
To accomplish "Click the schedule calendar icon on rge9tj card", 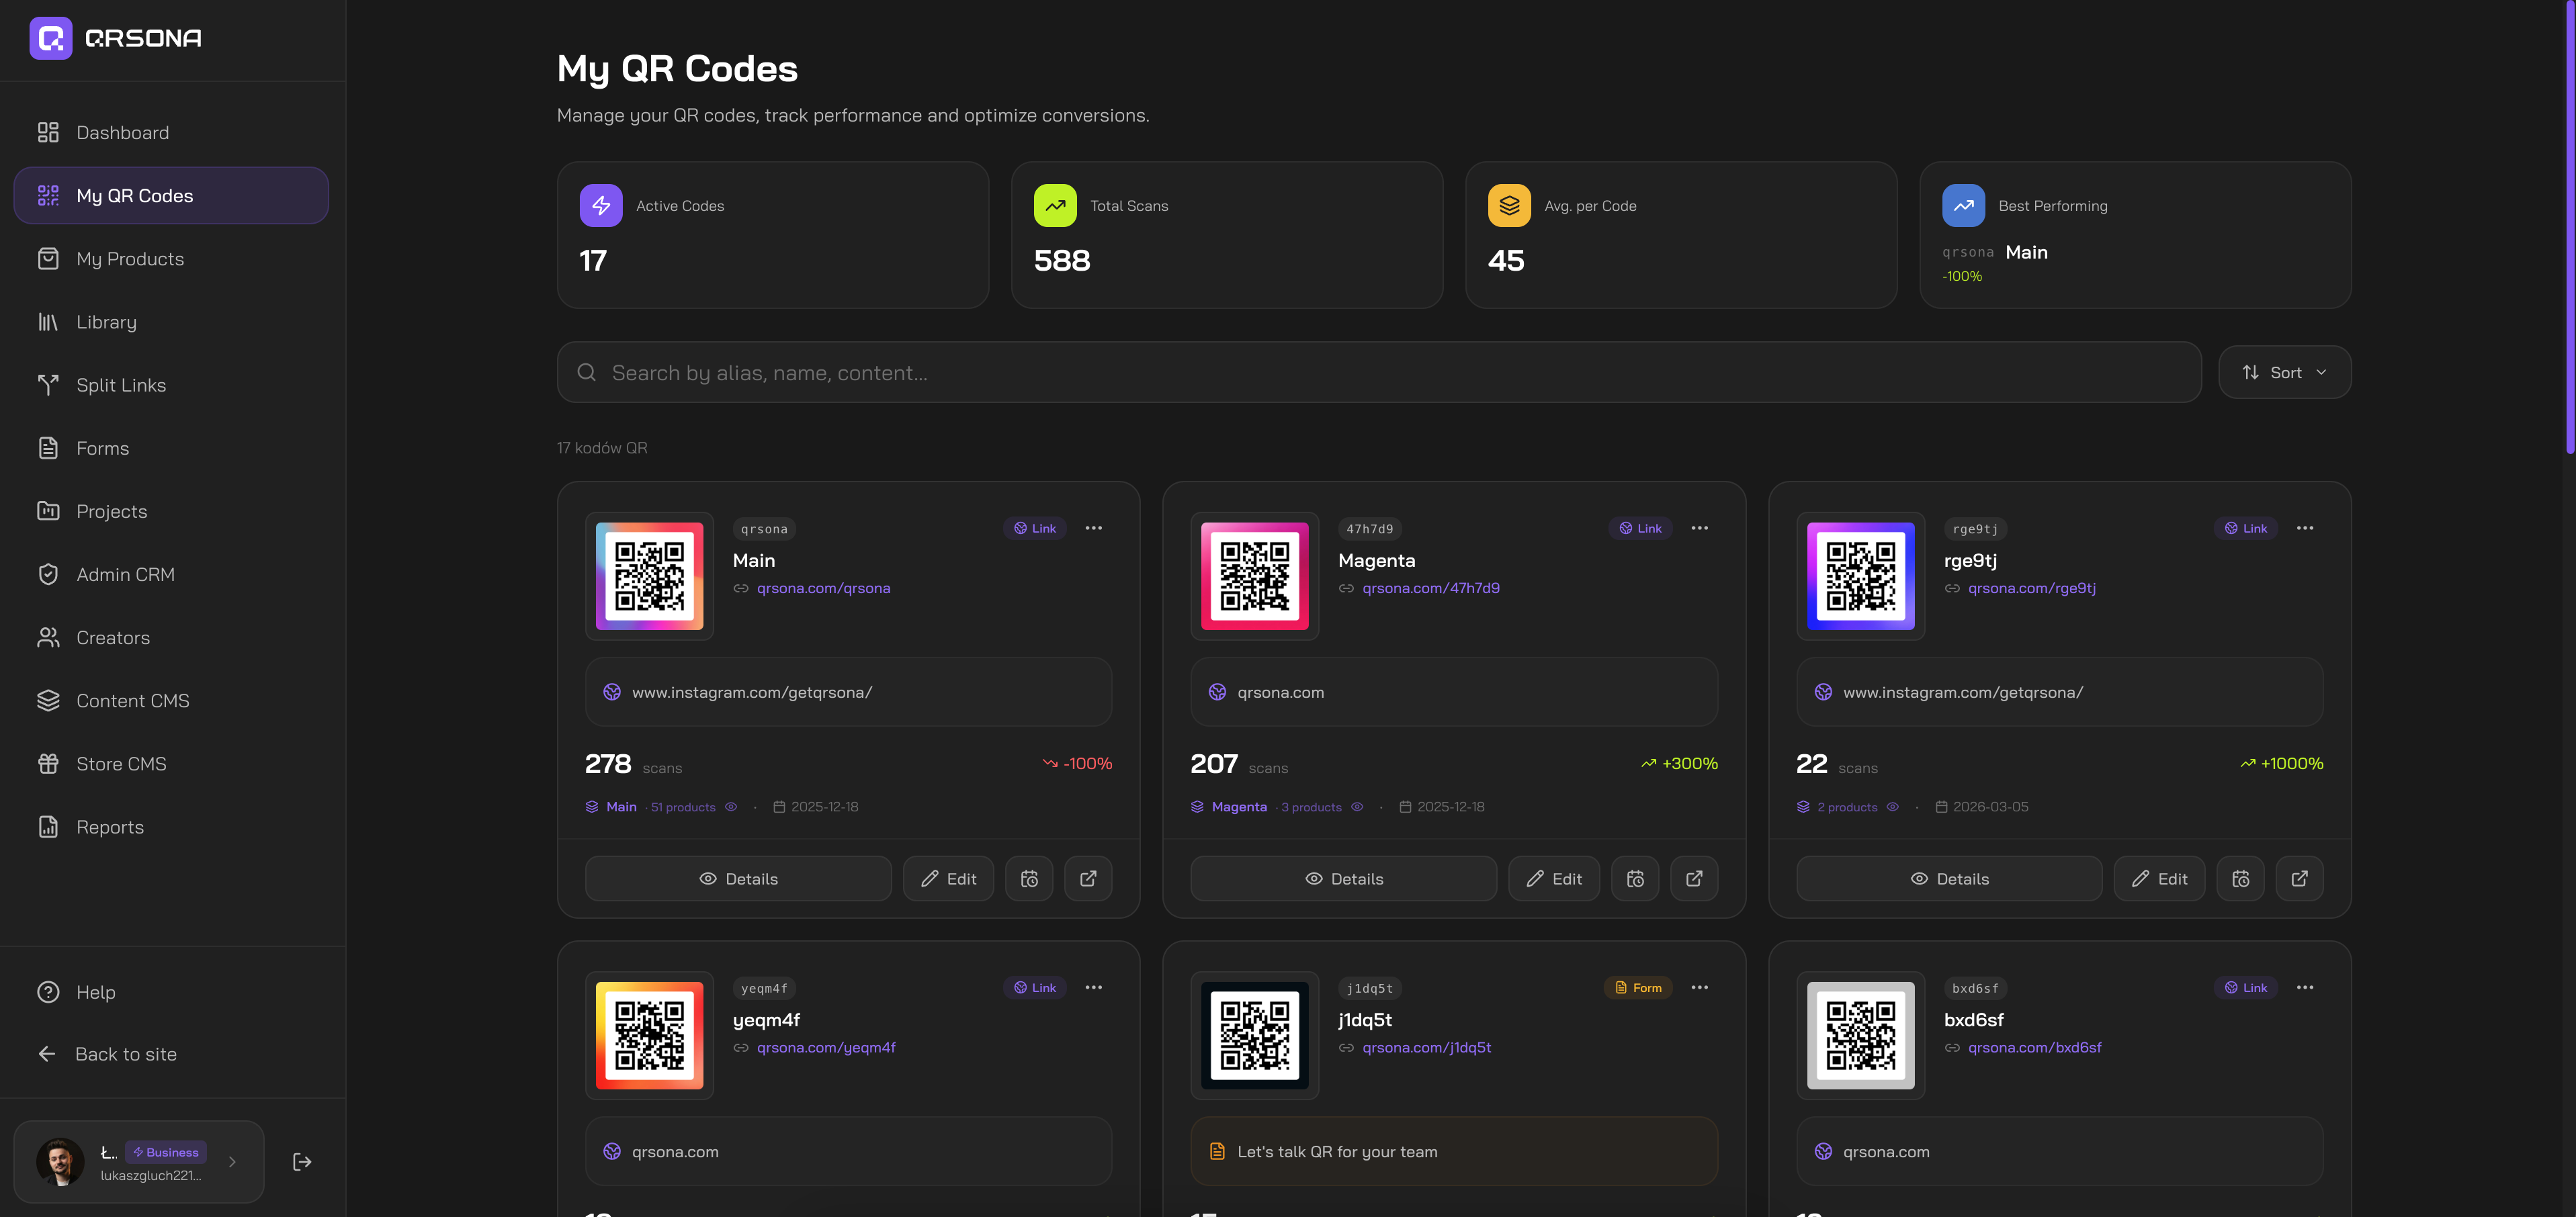I will point(2240,878).
